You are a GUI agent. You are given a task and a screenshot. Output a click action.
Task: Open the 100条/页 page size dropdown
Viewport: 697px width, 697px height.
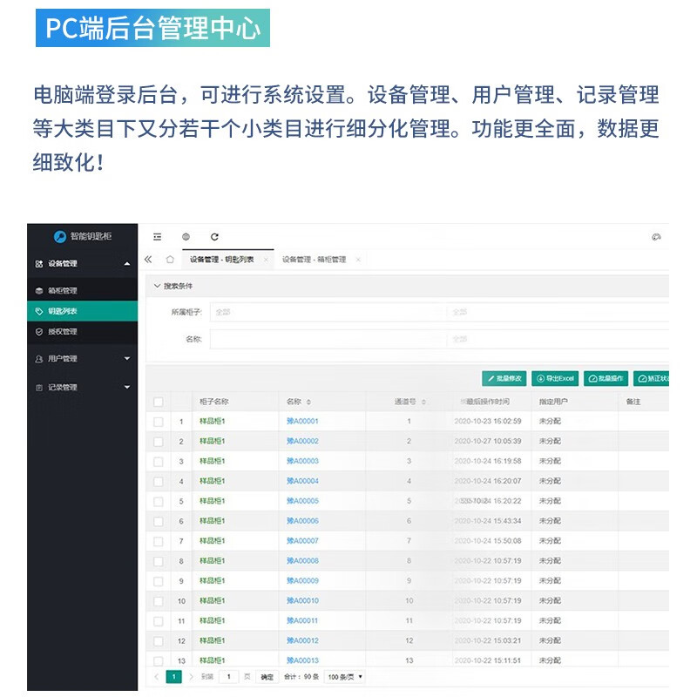pos(345,676)
